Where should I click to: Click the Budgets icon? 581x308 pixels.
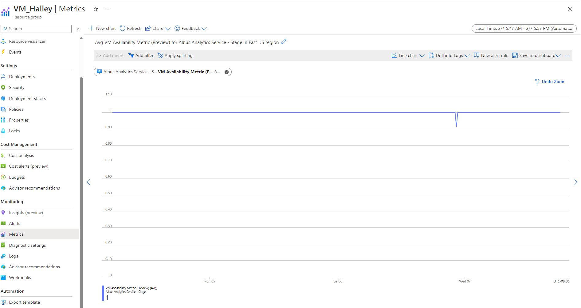3,177
